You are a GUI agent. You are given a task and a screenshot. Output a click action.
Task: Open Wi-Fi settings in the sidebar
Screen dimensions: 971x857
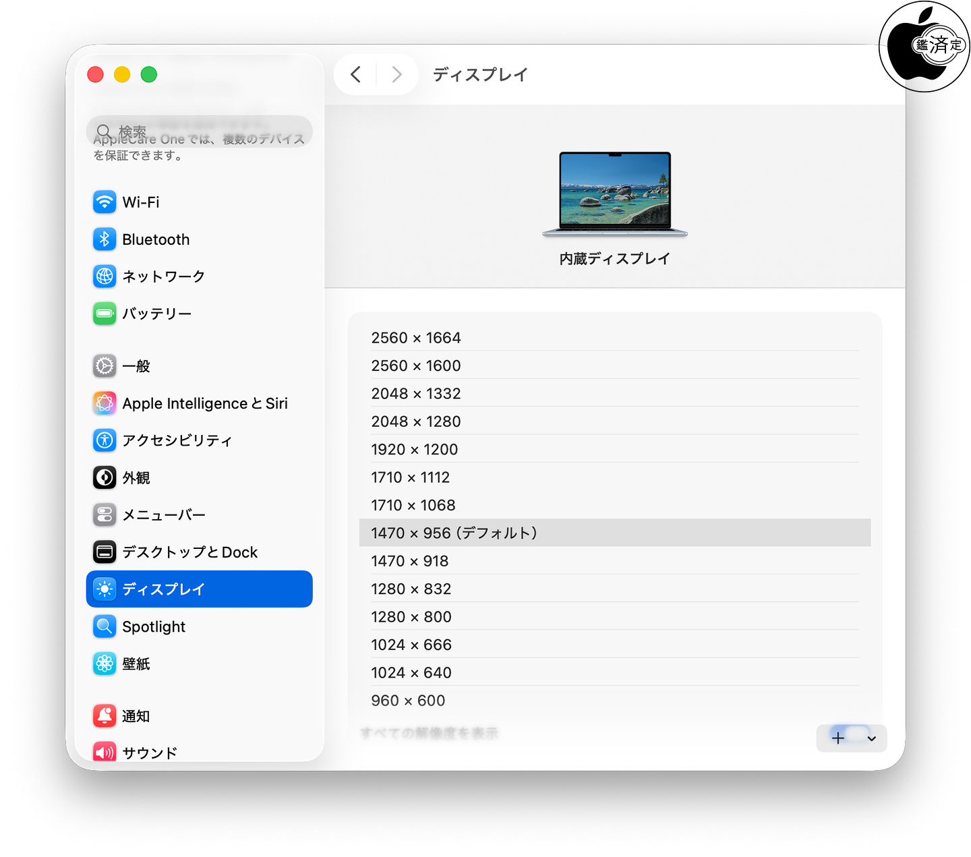click(140, 202)
